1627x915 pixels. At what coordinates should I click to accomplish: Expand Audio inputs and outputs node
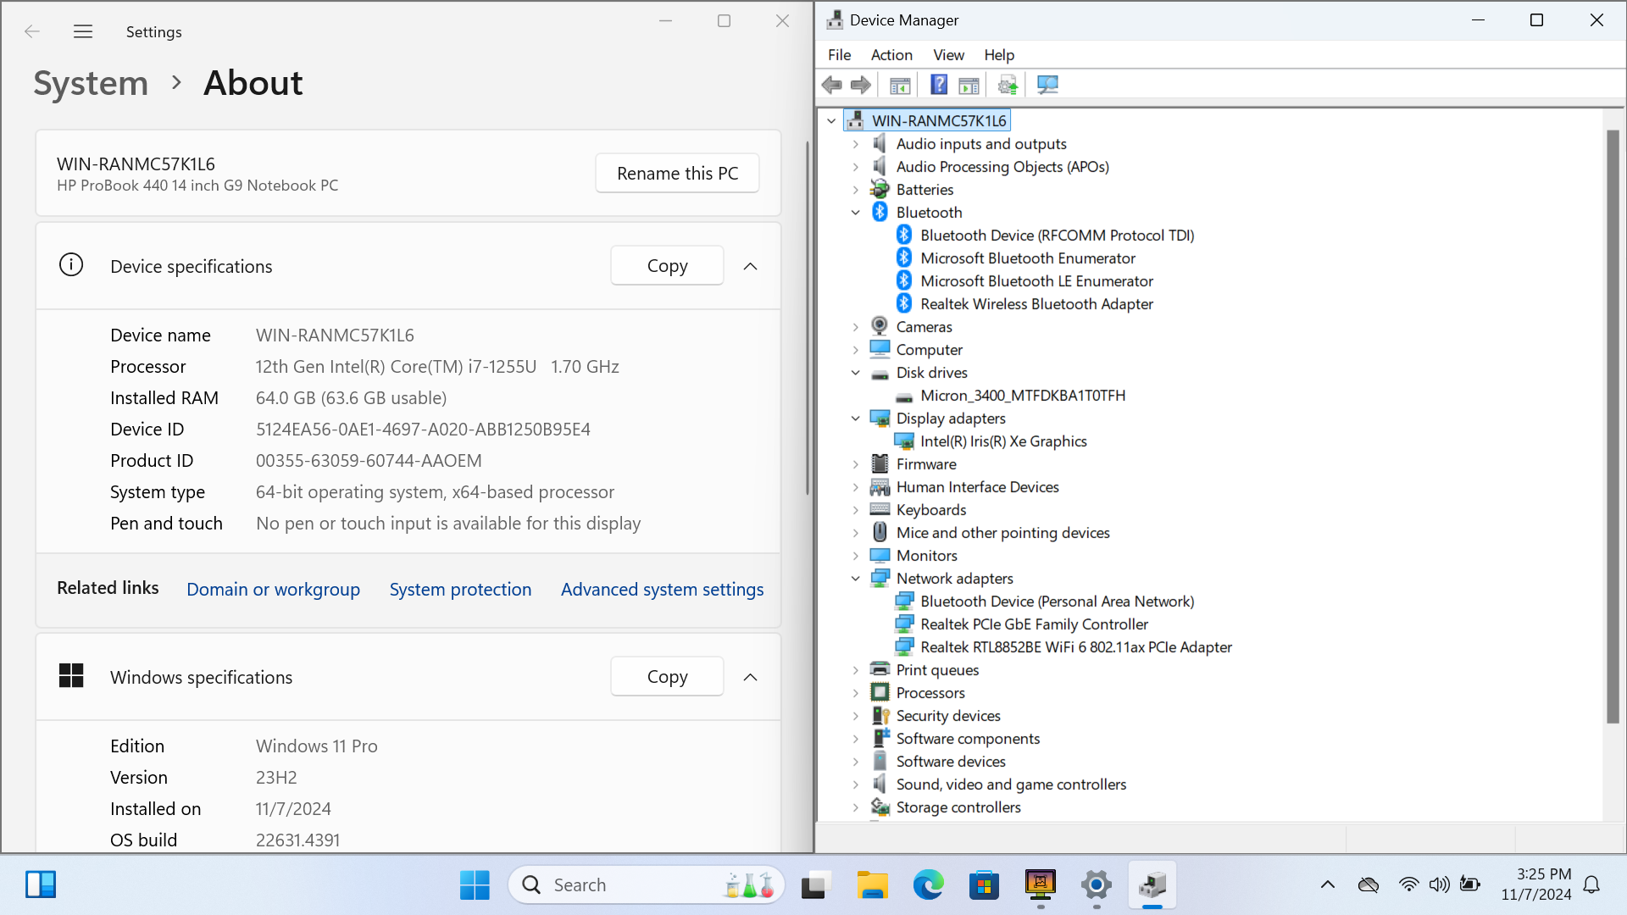click(855, 143)
